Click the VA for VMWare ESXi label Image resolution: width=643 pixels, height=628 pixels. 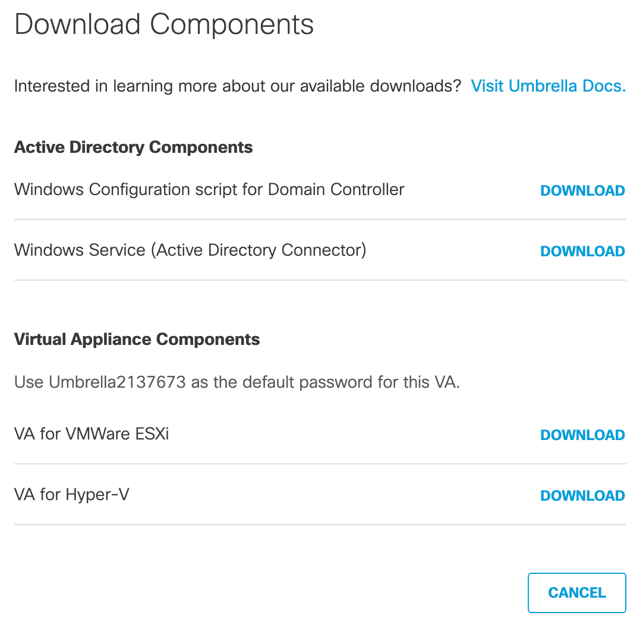tap(92, 434)
